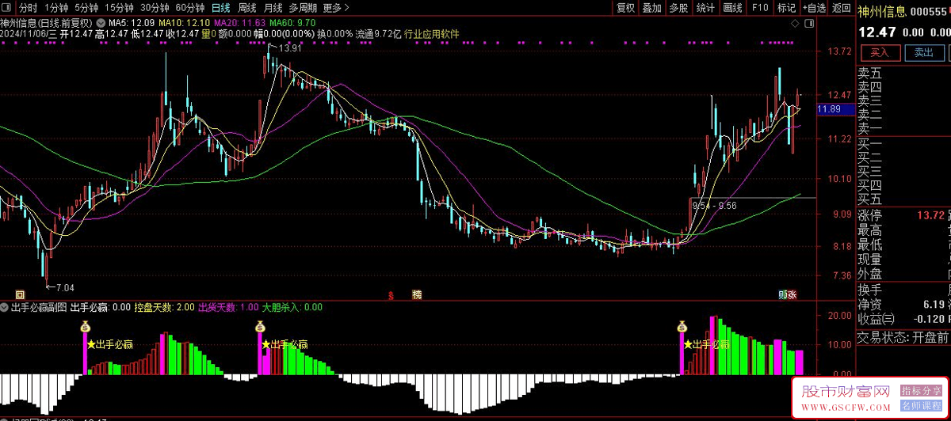Click the 榜 ranking marker icon
The height and width of the screenshot is (421, 951).
point(416,295)
